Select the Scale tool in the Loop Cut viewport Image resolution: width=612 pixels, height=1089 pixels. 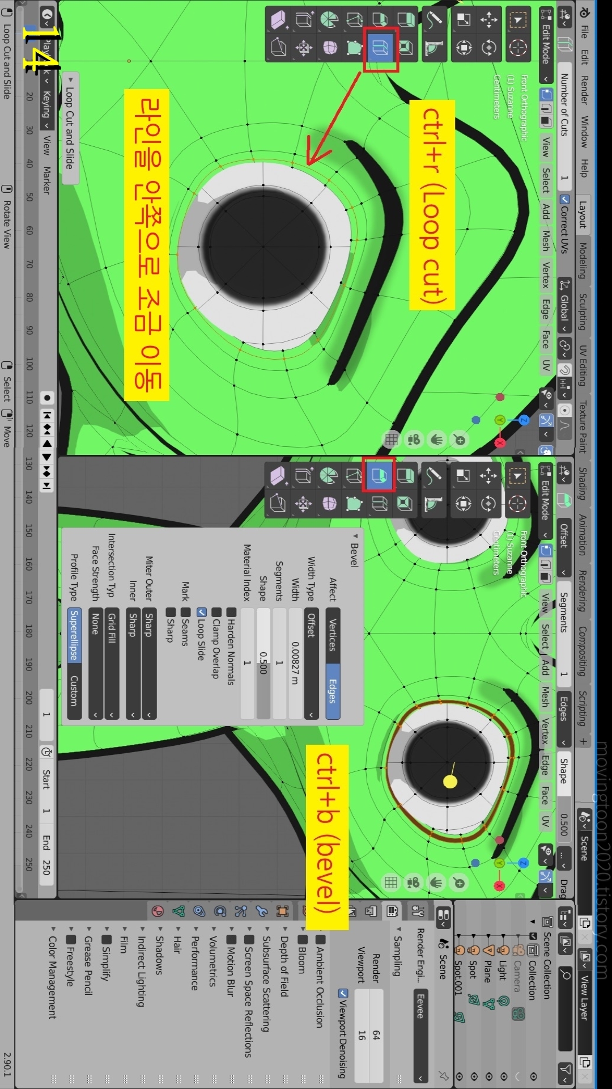click(x=463, y=20)
